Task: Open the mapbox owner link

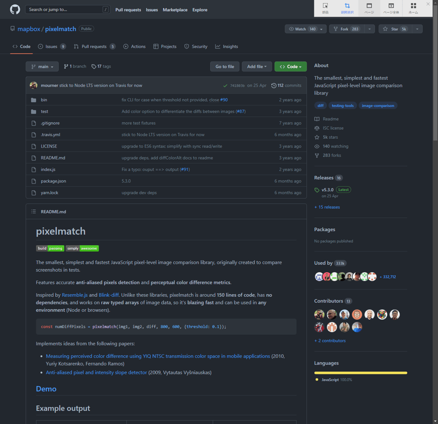Action: [x=29, y=29]
